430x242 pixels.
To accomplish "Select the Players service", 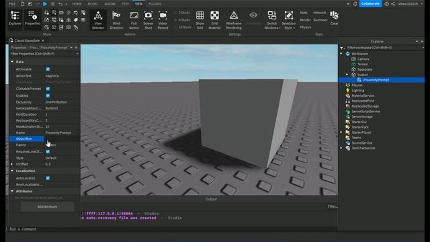I will [x=357, y=85].
